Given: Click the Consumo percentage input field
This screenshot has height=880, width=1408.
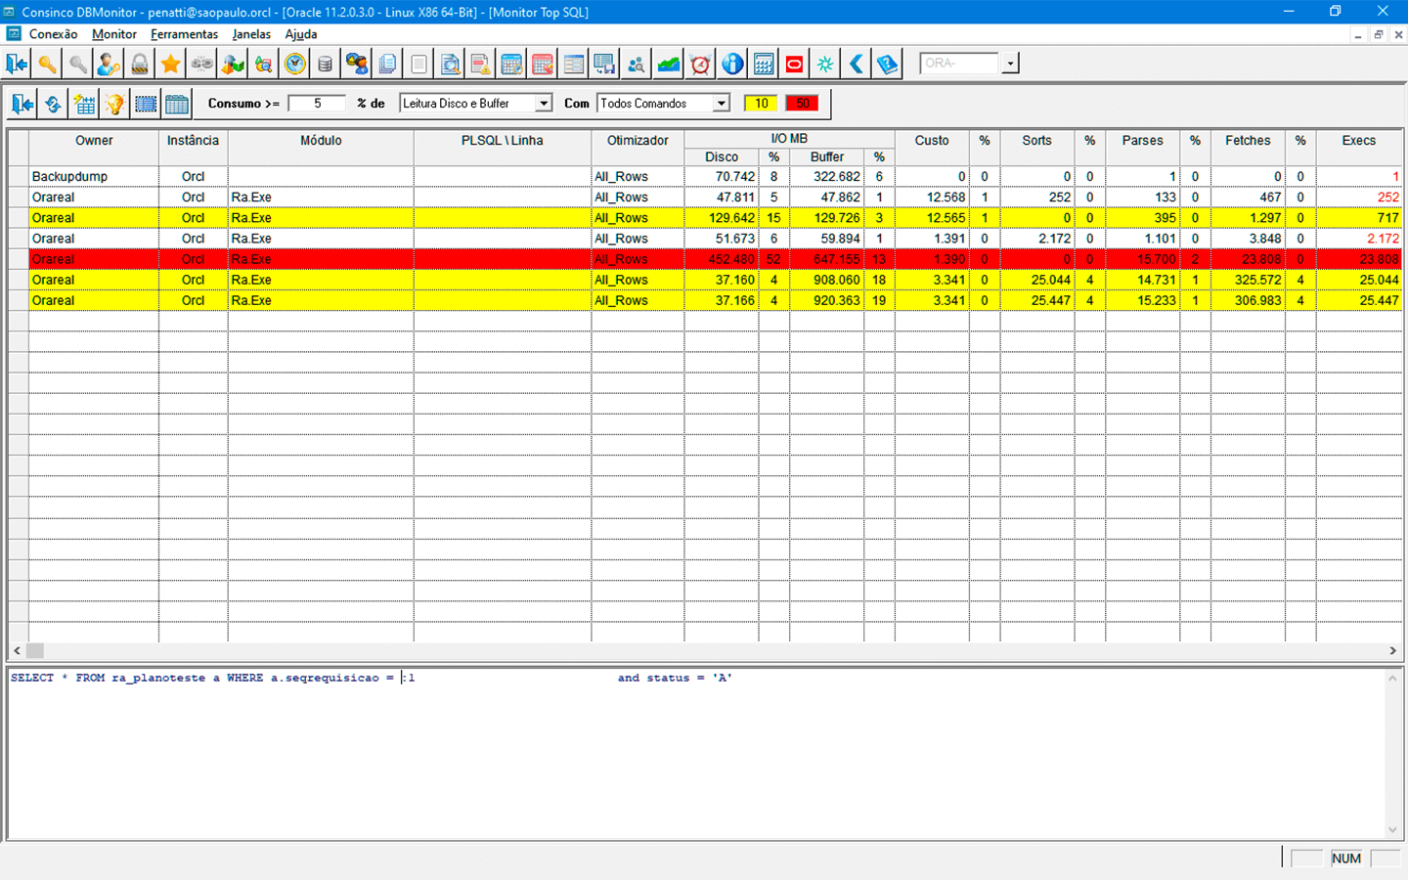Looking at the screenshot, I should pyautogui.click(x=317, y=104).
